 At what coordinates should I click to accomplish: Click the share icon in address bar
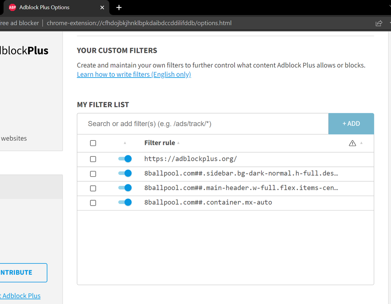378,23
